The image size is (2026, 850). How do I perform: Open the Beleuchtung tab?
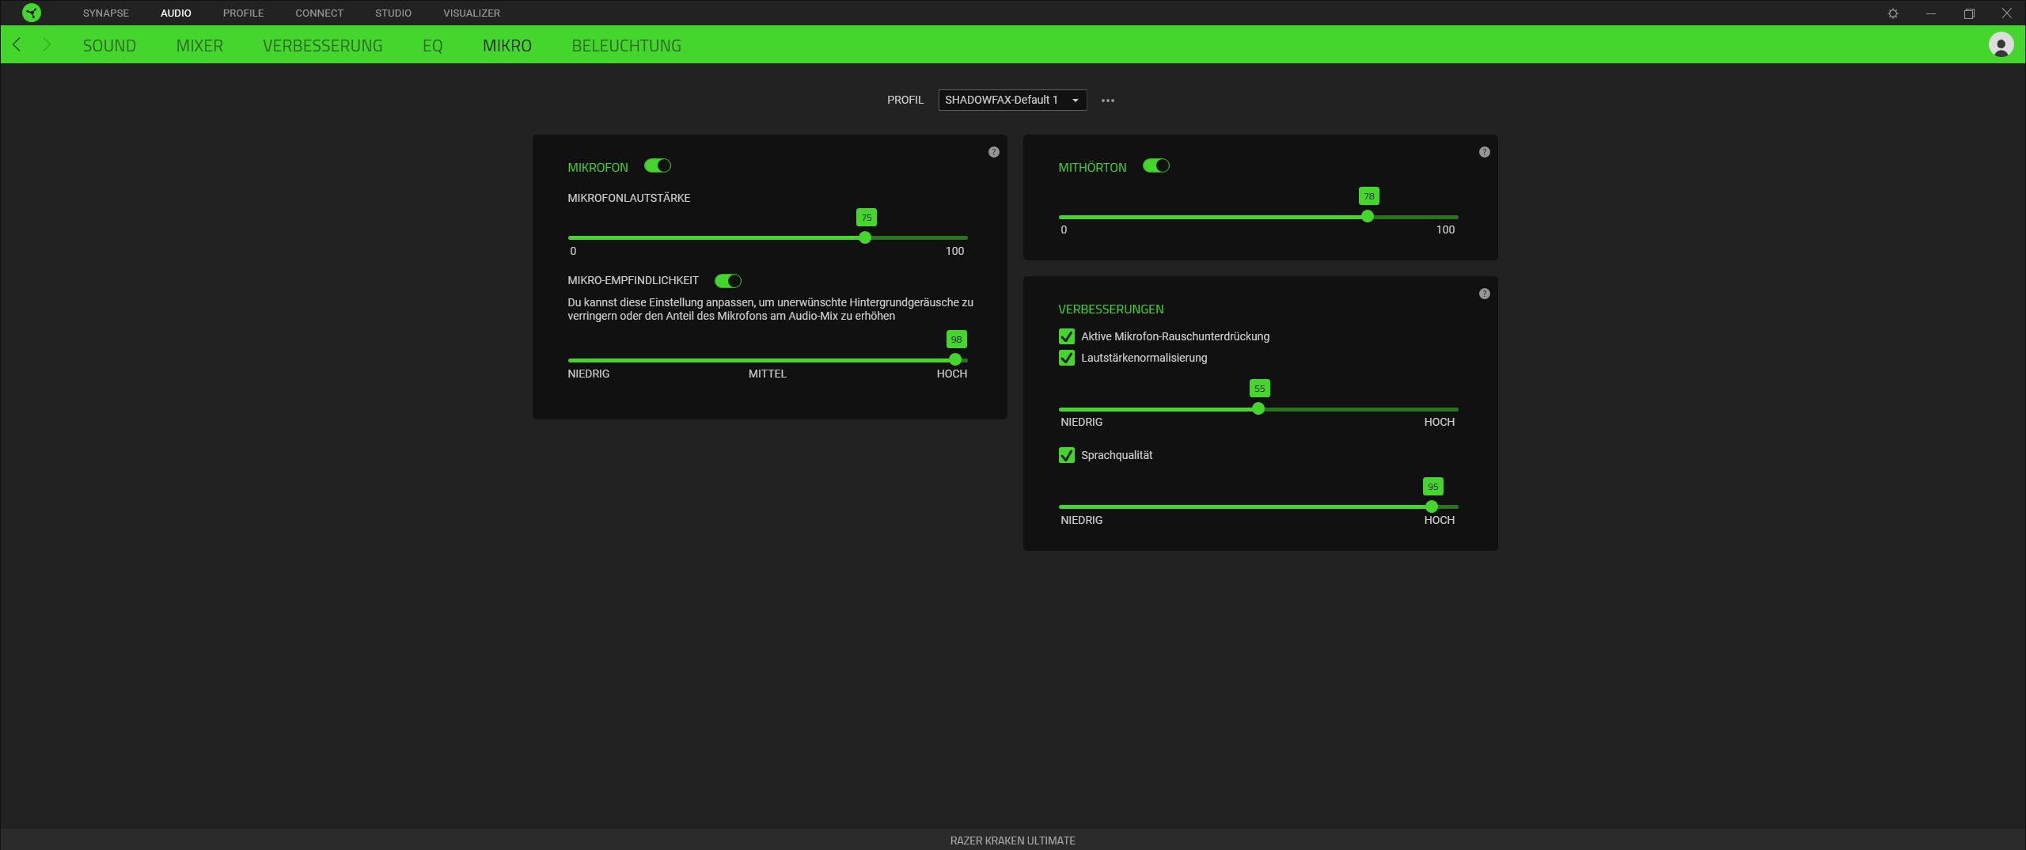coord(626,46)
